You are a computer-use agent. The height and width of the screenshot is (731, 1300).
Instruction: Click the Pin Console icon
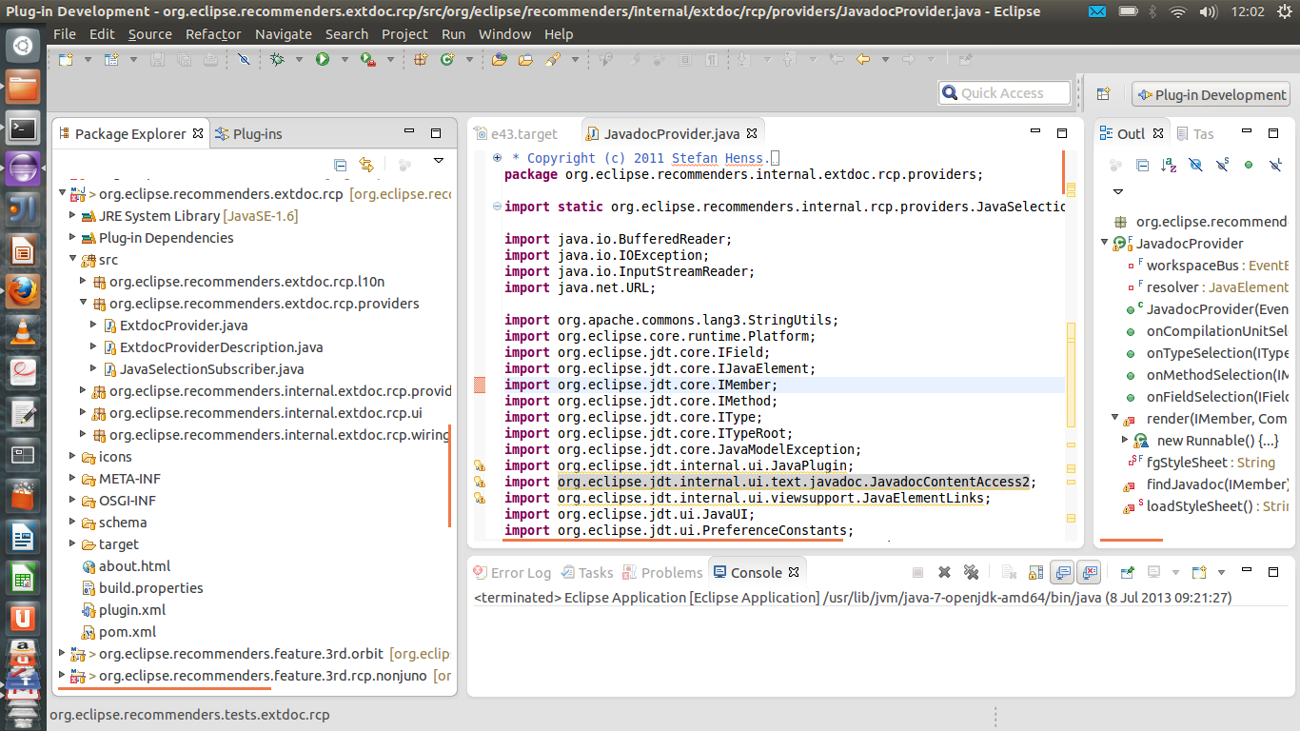click(1129, 572)
